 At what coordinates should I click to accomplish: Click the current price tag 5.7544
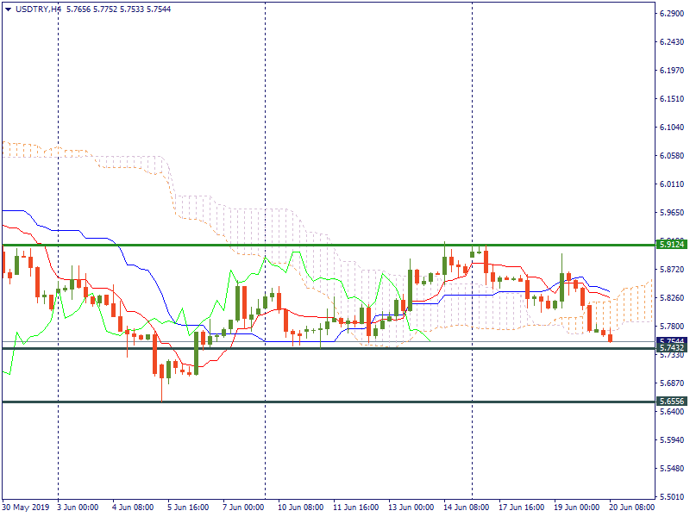point(671,341)
